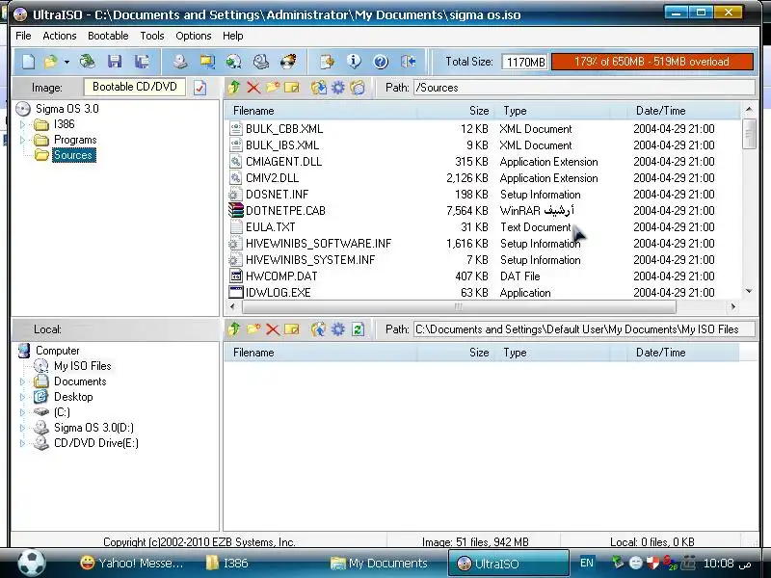Open the Actions menu
The width and height of the screenshot is (771, 578).
point(60,36)
